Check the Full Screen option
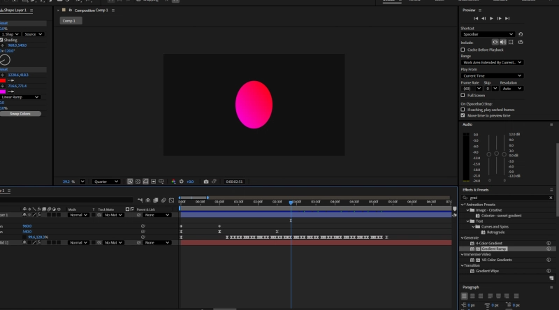Screen dimensions: 559x310 click(463, 95)
